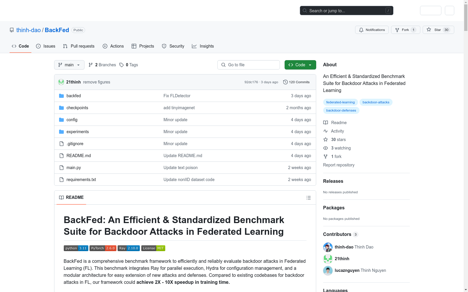Image resolution: width=468 pixels, height=292 pixels.
Task: Open the 'remove figures' commit message
Action: pos(97,82)
